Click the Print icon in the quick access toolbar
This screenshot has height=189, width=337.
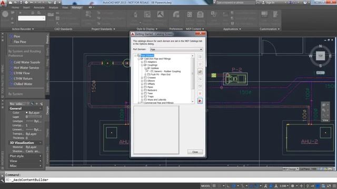tap(26, 3)
